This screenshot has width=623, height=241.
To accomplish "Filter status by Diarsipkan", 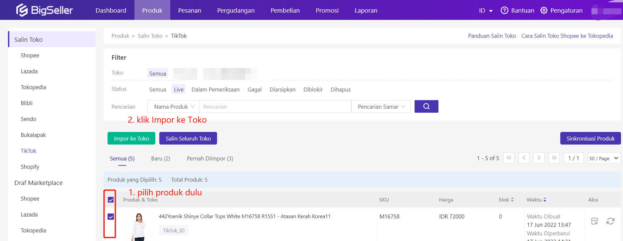I will (x=282, y=89).
